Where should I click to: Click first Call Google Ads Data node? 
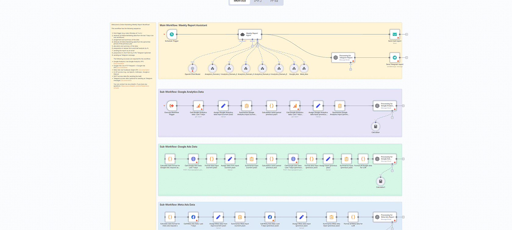[x=193, y=159]
